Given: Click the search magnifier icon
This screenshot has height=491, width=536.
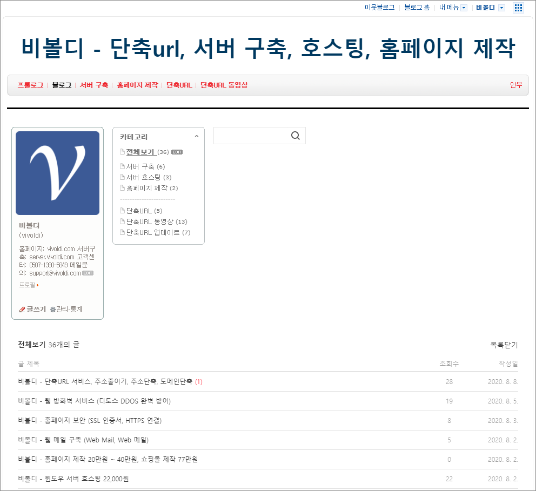Looking at the screenshot, I should pos(296,136).
